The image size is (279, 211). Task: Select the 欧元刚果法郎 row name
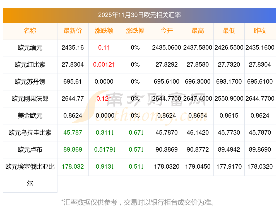pyautogui.click(x=30, y=98)
